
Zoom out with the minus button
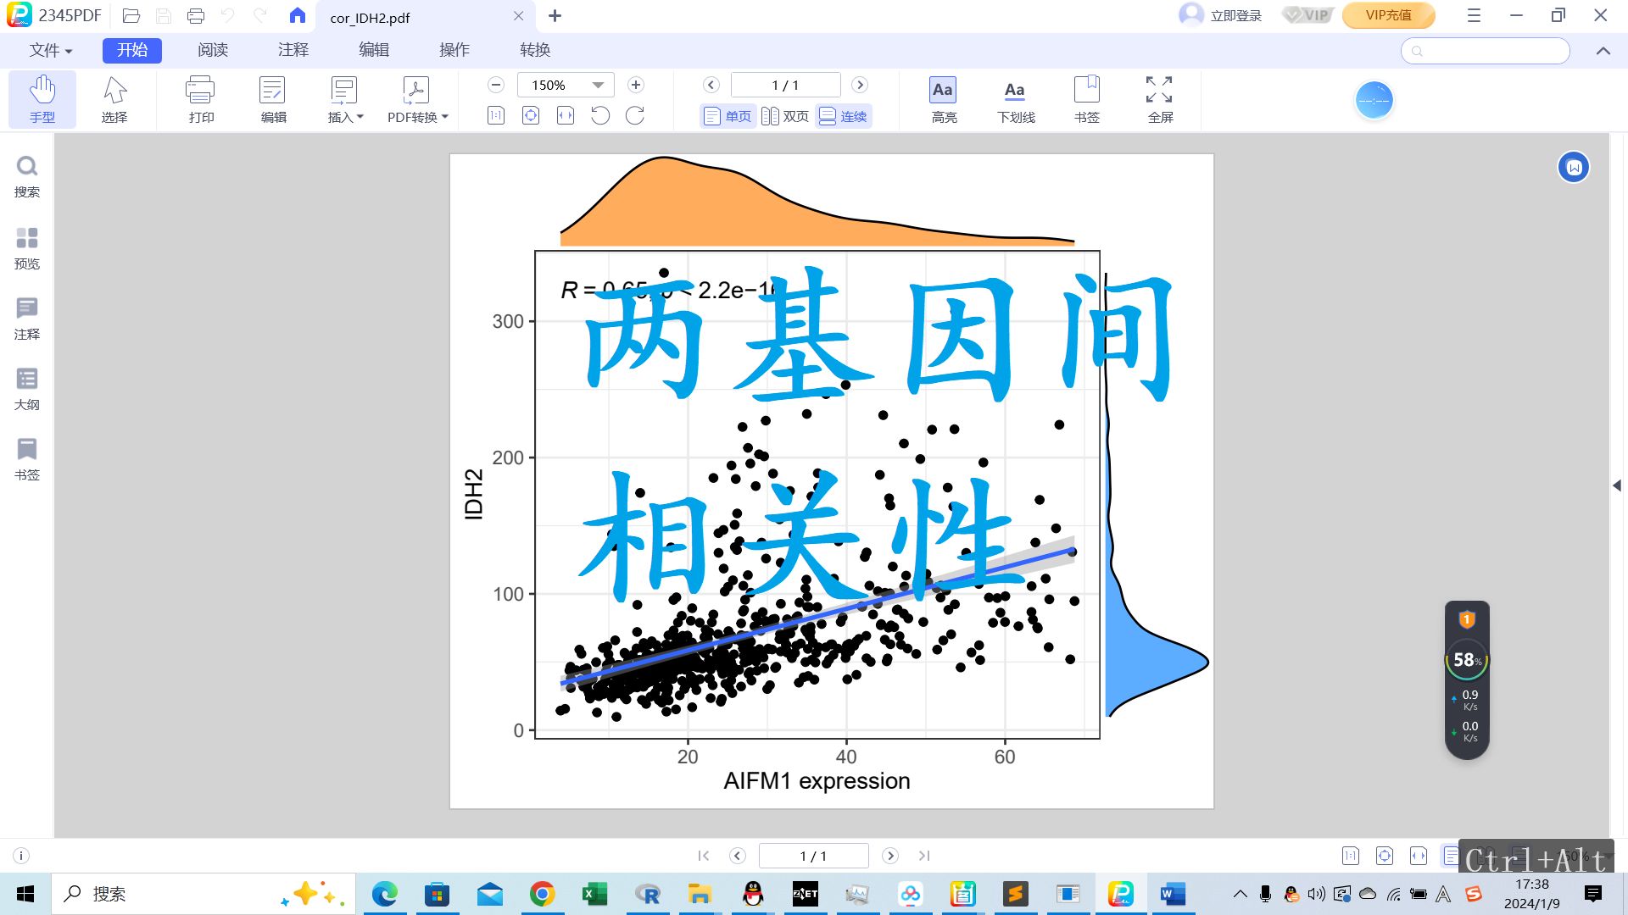[496, 85]
